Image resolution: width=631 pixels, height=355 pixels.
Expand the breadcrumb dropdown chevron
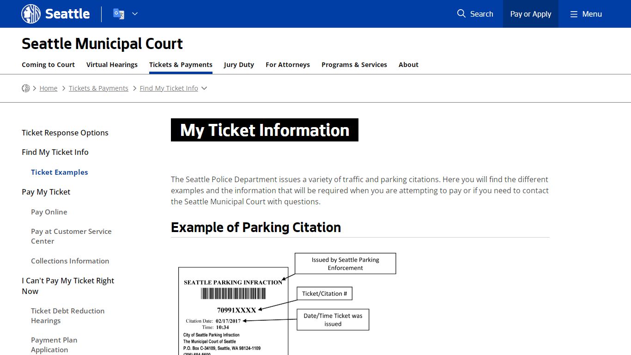click(204, 88)
